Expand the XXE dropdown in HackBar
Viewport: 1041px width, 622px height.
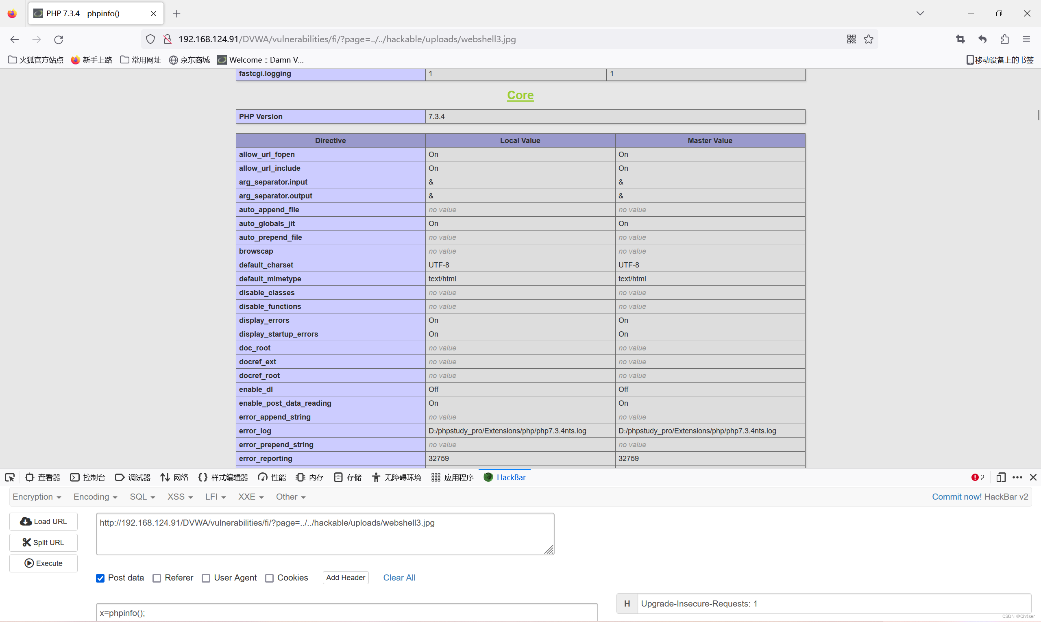pyautogui.click(x=251, y=497)
